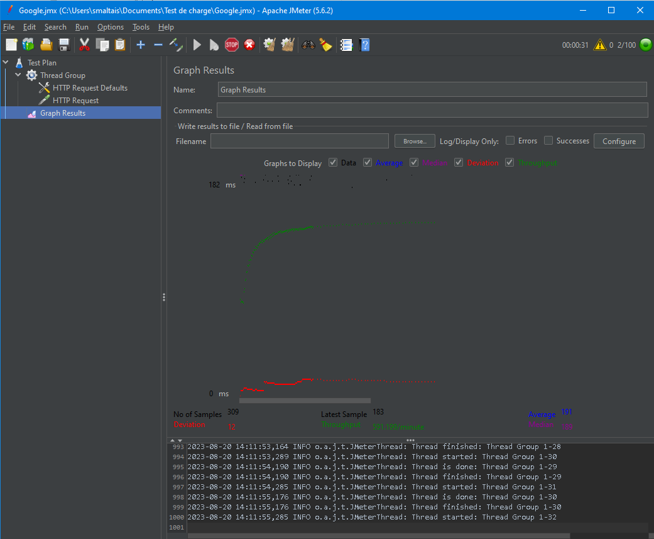Image resolution: width=654 pixels, height=539 pixels.
Task: Open the Run menu
Action: (82, 27)
